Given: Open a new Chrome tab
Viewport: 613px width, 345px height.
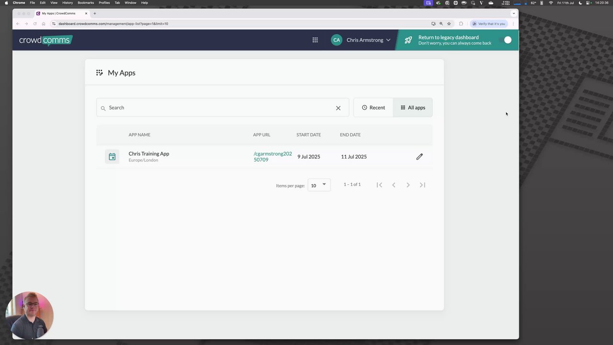Looking at the screenshot, I should pyautogui.click(x=95, y=13).
